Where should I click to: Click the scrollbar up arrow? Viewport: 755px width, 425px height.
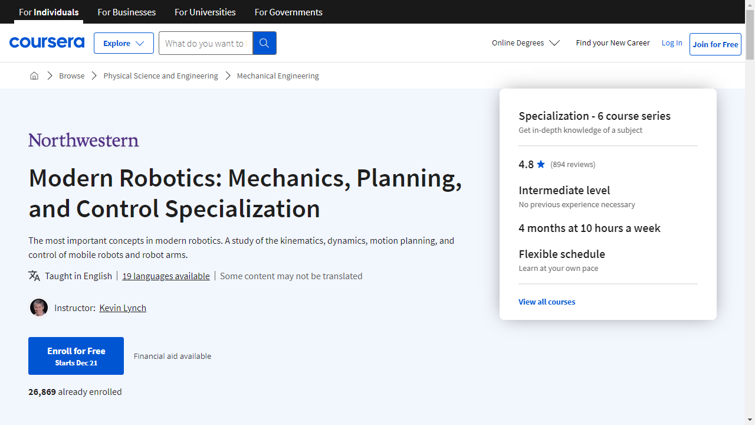[x=750, y=5]
